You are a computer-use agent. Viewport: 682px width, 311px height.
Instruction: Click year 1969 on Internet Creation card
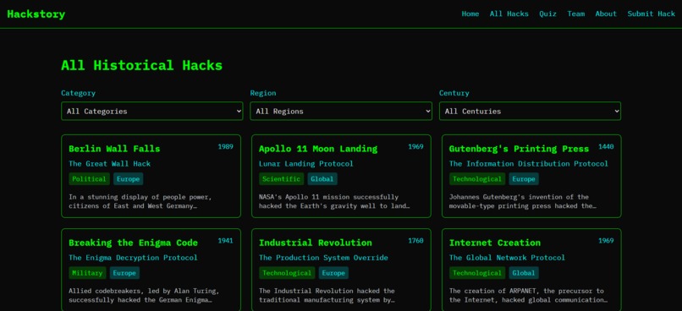(x=606, y=241)
